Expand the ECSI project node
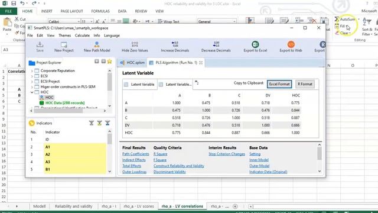Image resolution: width=378 pixels, height=213 pixels. click(32, 76)
